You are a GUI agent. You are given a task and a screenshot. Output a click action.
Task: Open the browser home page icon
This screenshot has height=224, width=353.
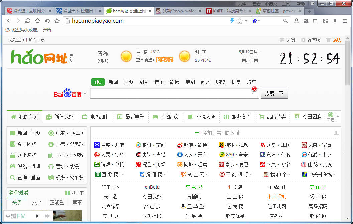(x=37, y=21)
